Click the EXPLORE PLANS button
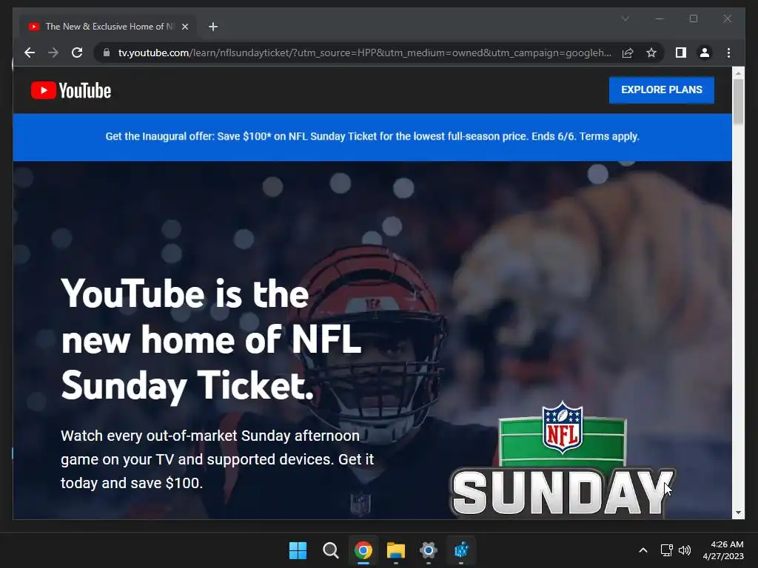Viewport: 758px width, 568px height. click(x=661, y=89)
